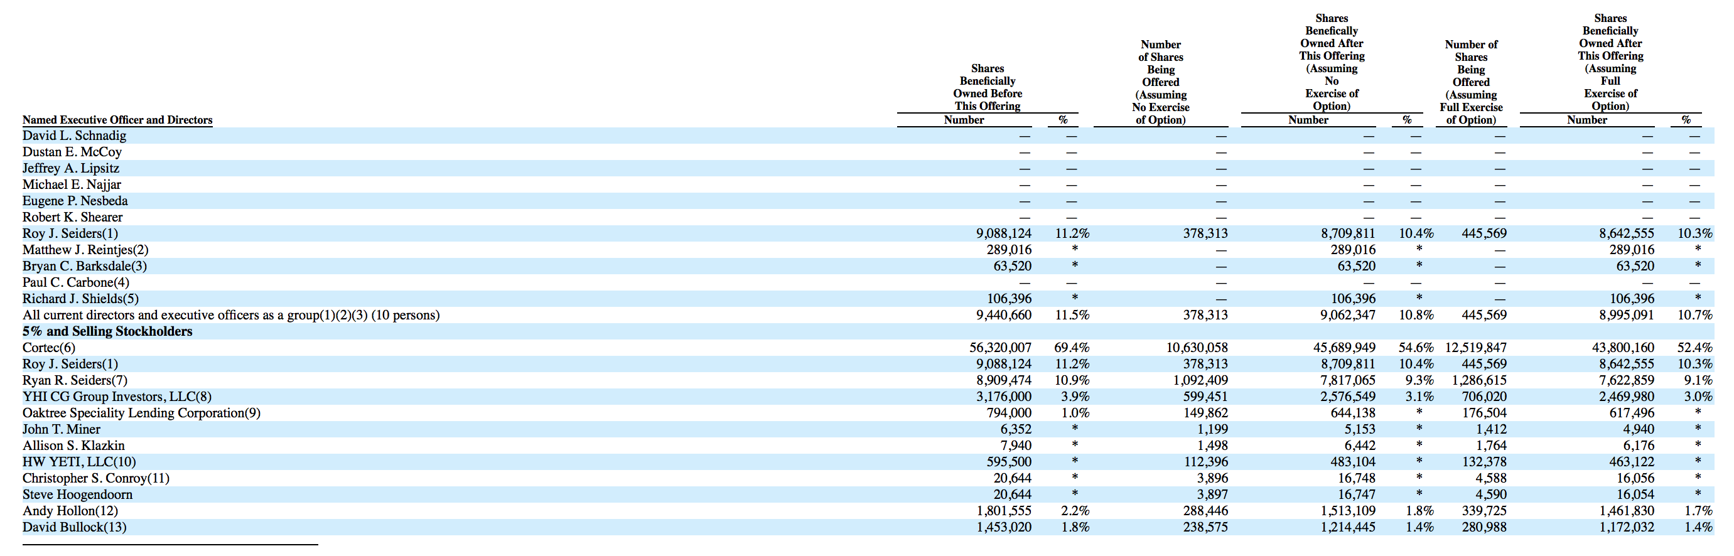Click on Dustan E. McCoy row name

click(x=72, y=152)
